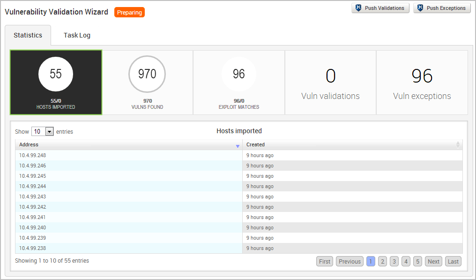The height and width of the screenshot is (280, 476).
Task: Switch to the Task Log tab
Action: pos(77,35)
